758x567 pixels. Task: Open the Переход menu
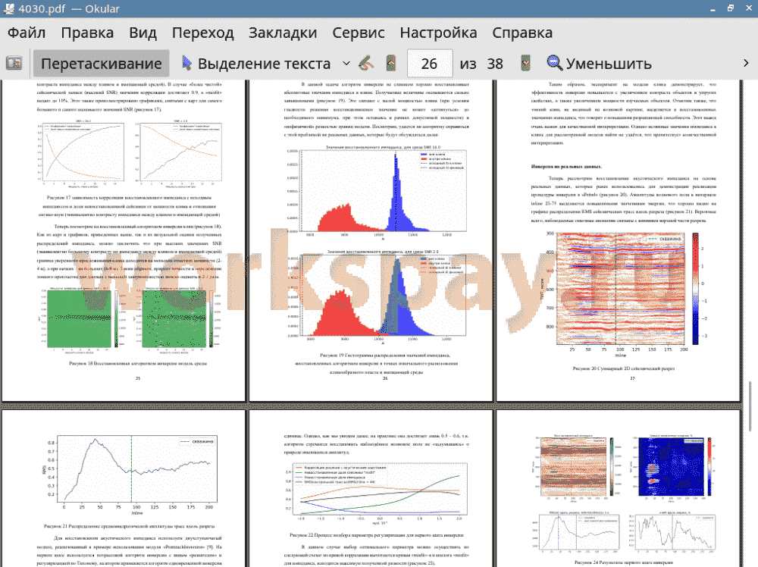[203, 33]
